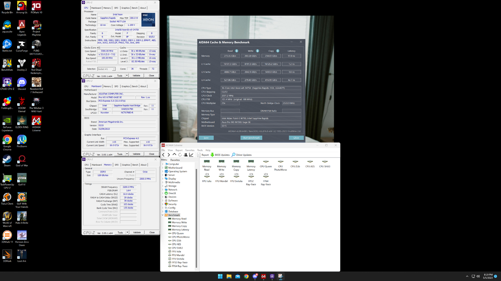501x281 pixels.
Task: Click the Chrome icon in the taskbar
Action: (246, 276)
